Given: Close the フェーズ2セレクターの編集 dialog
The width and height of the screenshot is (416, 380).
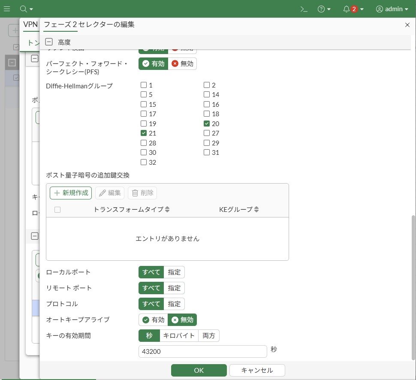Looking at the screenshot, I should coord(407,25).
